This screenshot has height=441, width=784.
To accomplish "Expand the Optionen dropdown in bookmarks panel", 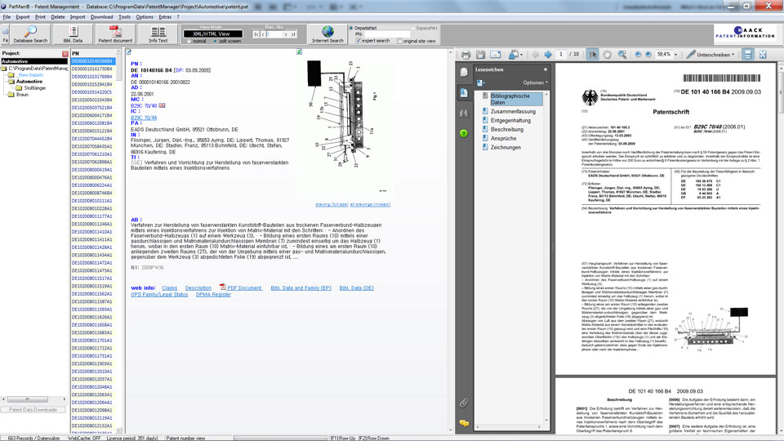I will [536, 82].
